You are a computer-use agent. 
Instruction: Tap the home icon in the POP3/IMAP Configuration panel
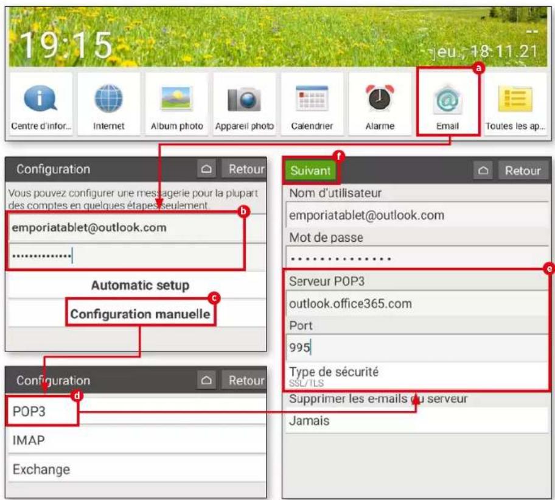click(x=206, y=380)
